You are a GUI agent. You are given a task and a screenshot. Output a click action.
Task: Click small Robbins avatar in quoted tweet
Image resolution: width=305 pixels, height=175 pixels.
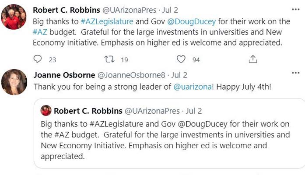click(x=46, y=111)
